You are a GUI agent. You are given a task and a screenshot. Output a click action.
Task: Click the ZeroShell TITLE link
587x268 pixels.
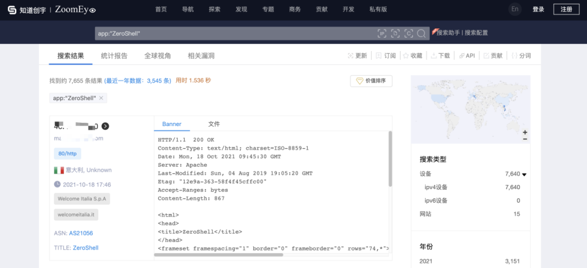[86, 248]
